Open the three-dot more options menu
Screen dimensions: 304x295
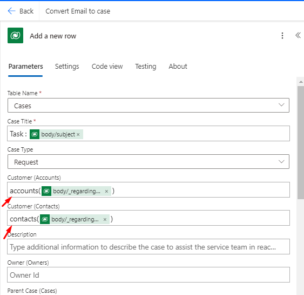pos(282,36)
